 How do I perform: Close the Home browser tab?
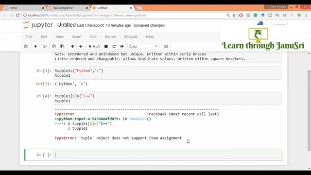[43, 8]
